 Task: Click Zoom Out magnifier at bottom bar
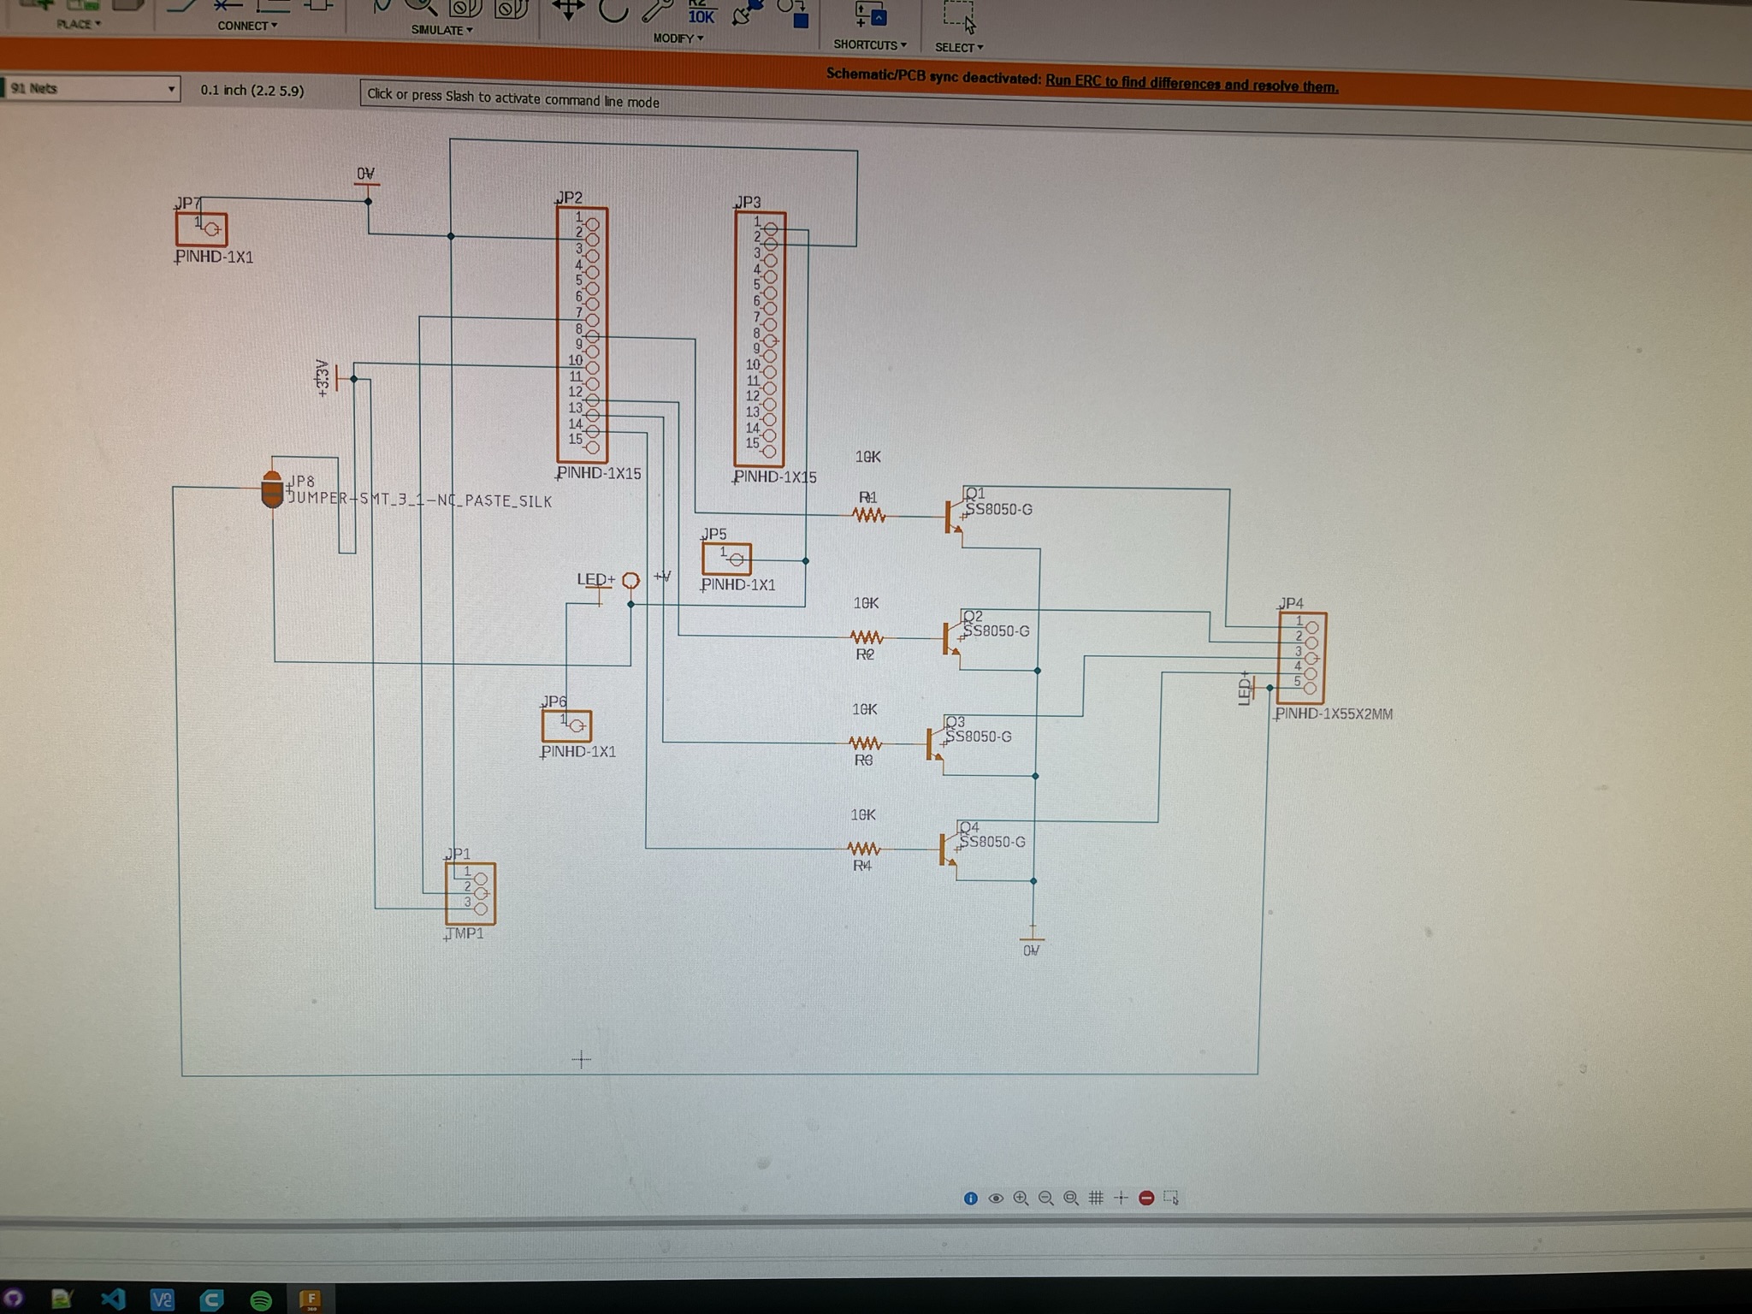(x=1045, y=1199)
